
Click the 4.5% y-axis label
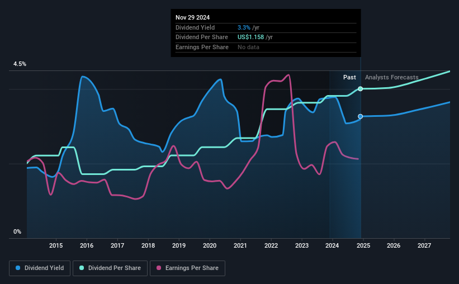[20, 64]
